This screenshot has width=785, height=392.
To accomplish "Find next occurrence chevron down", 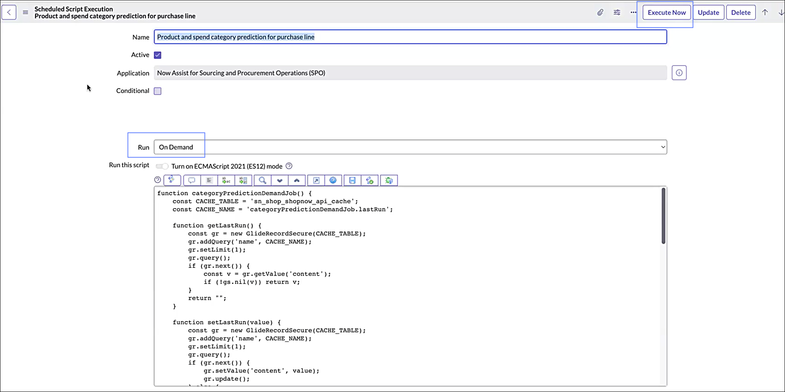I will pos(280,180).
